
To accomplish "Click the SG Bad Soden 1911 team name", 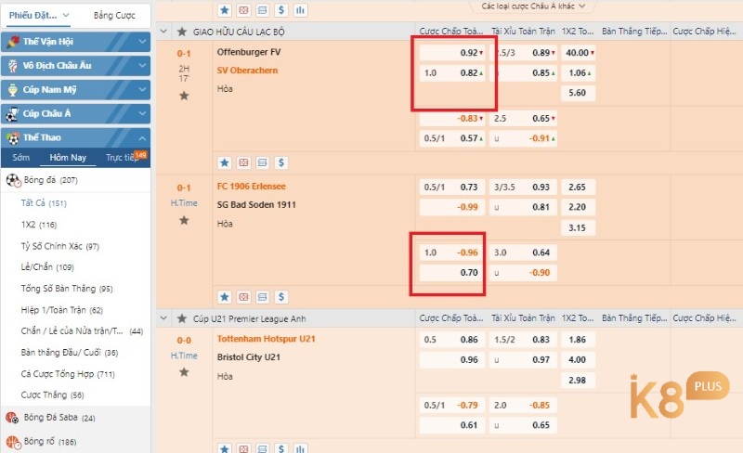I will coord(256,205).
